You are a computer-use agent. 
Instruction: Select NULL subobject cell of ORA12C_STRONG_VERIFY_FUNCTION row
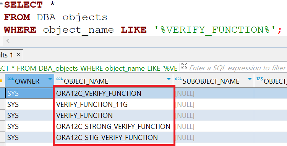(213, 126)
